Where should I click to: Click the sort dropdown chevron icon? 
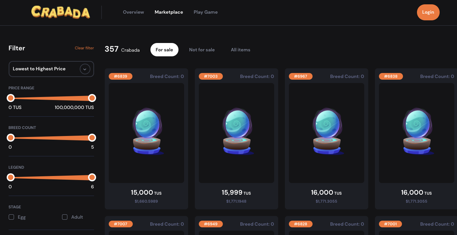(x=85, y=69)
